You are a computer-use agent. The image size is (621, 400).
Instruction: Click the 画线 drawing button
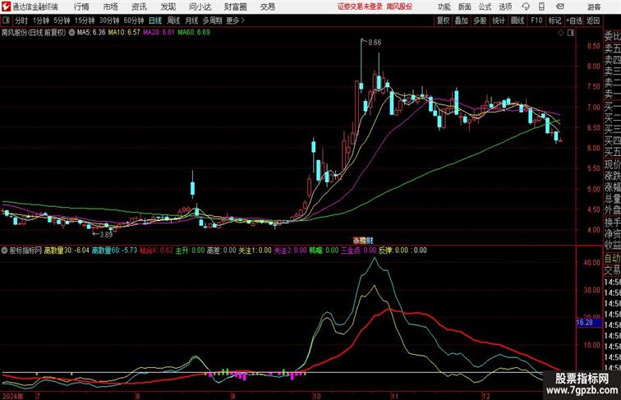pyautogui.click(x=517, y=21)
